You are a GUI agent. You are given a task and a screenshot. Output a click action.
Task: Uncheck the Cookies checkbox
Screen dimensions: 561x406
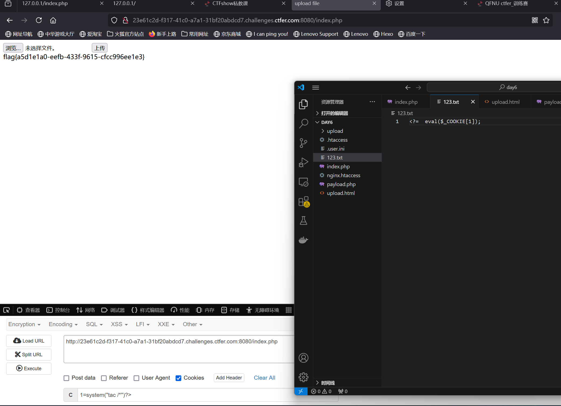178,378
